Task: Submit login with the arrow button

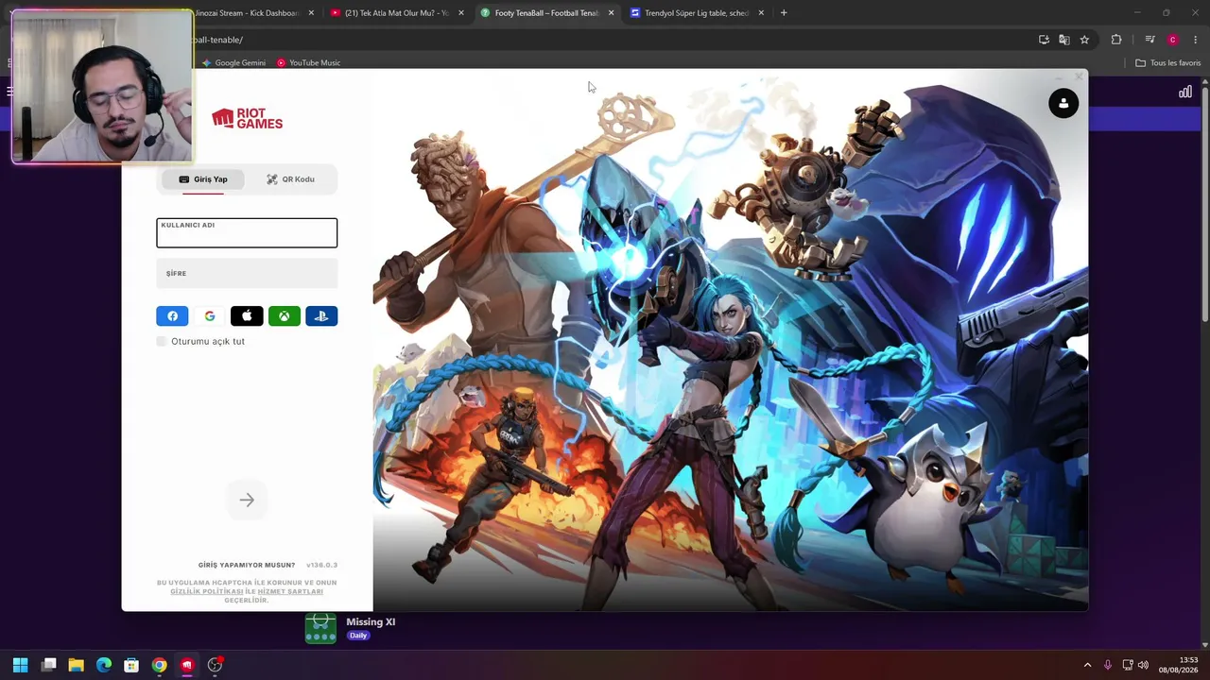Action: (247, 500)
